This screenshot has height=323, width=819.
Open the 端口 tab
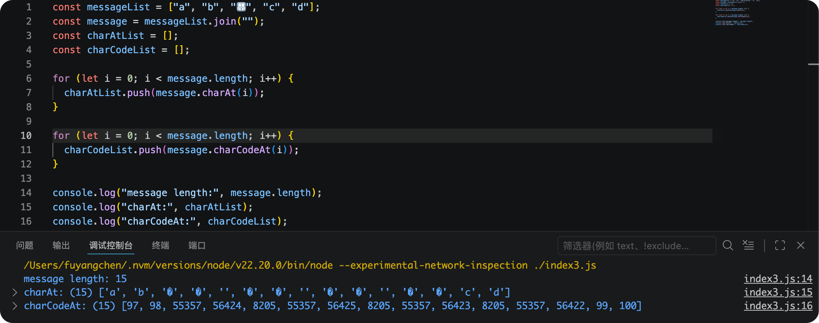(197, 246)
